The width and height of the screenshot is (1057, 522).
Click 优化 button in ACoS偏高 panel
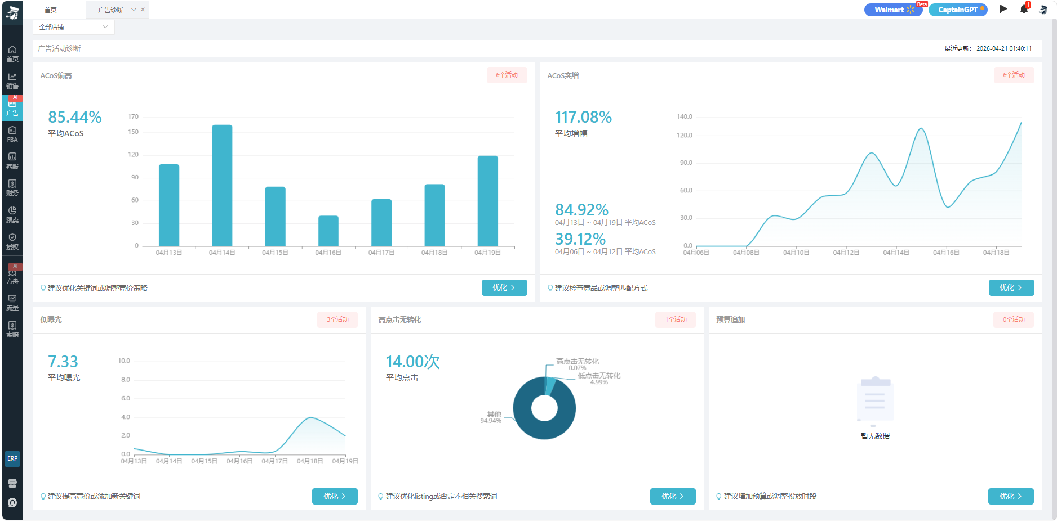pos(504,287)
